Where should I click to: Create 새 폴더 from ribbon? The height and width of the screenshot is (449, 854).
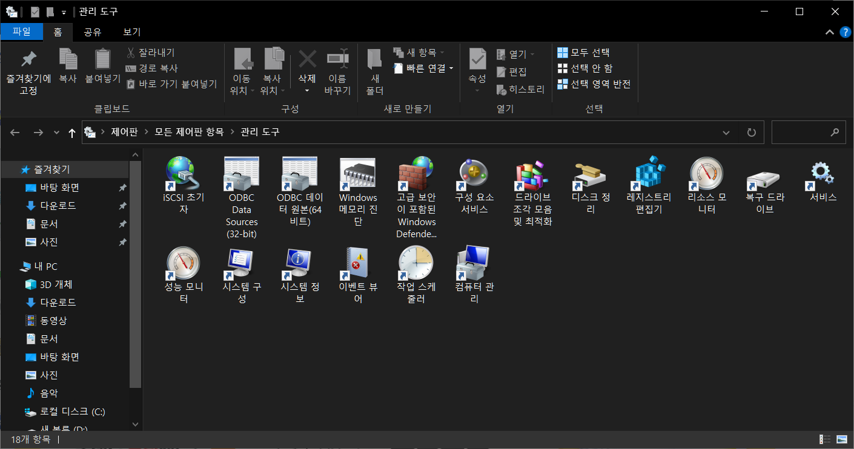click(375, 71)
